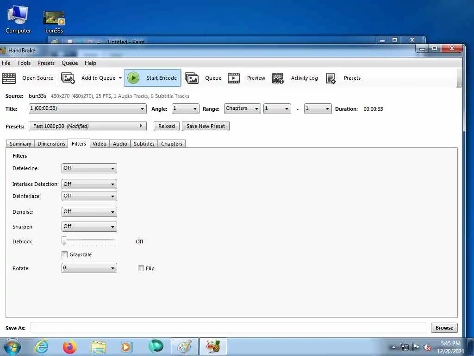474x356 pixels.
Task: Open the Queue via its stacked-images icon
Action: 191,78
